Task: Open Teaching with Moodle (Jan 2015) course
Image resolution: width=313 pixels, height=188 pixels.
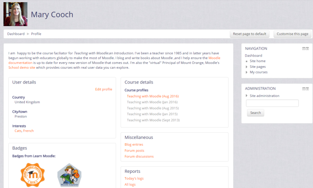Action: click(152, 114)
